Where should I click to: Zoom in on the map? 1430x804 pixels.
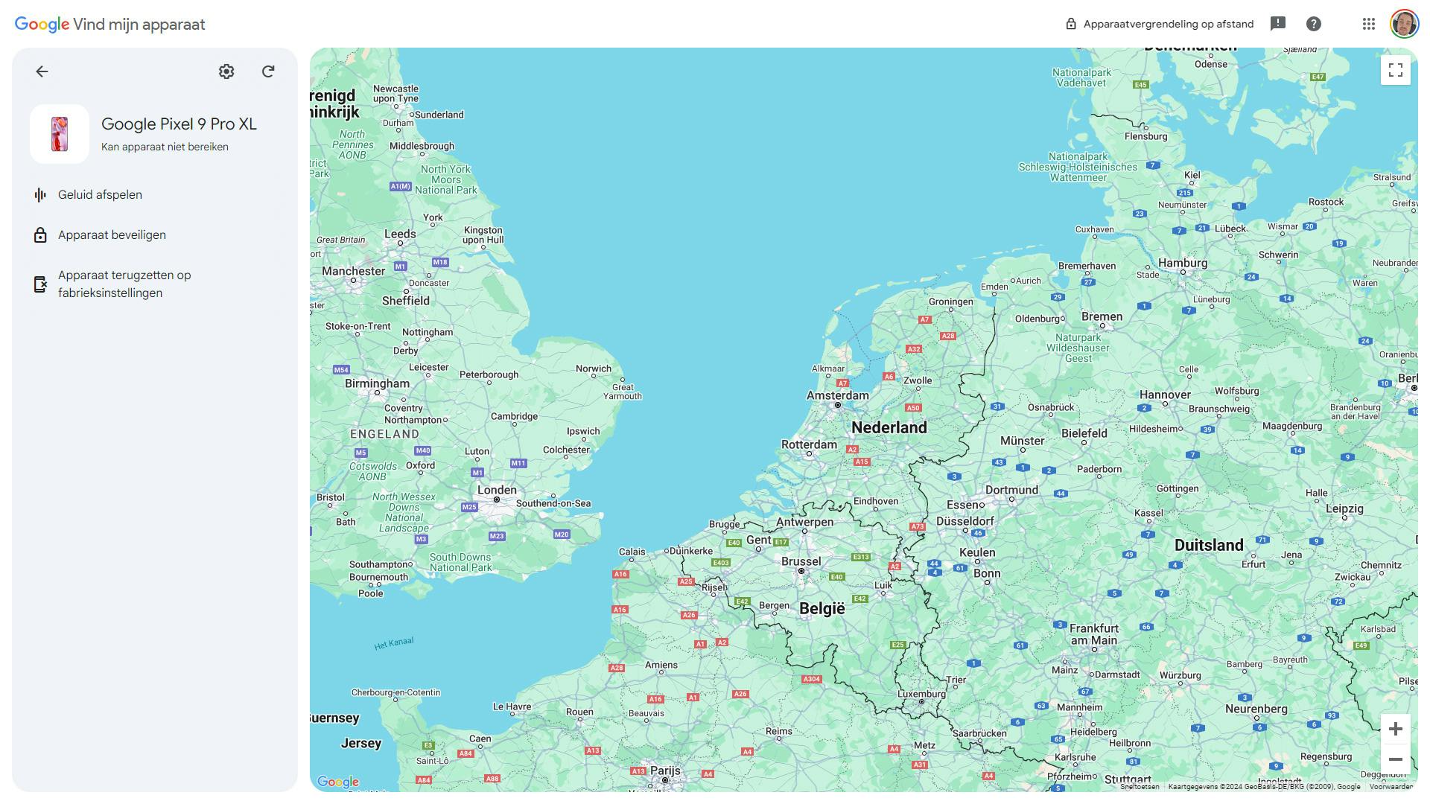click(1395, 729)
